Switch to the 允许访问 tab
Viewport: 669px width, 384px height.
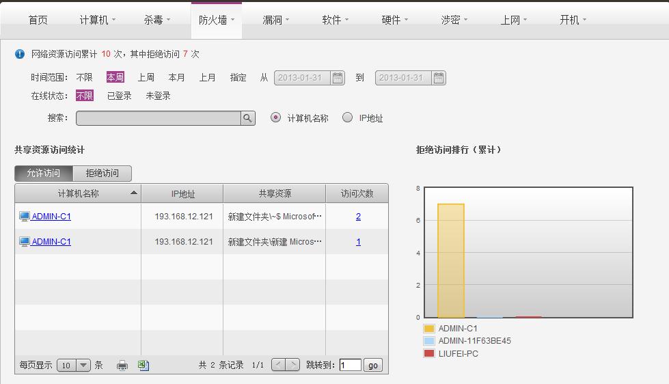click(44, 174)
